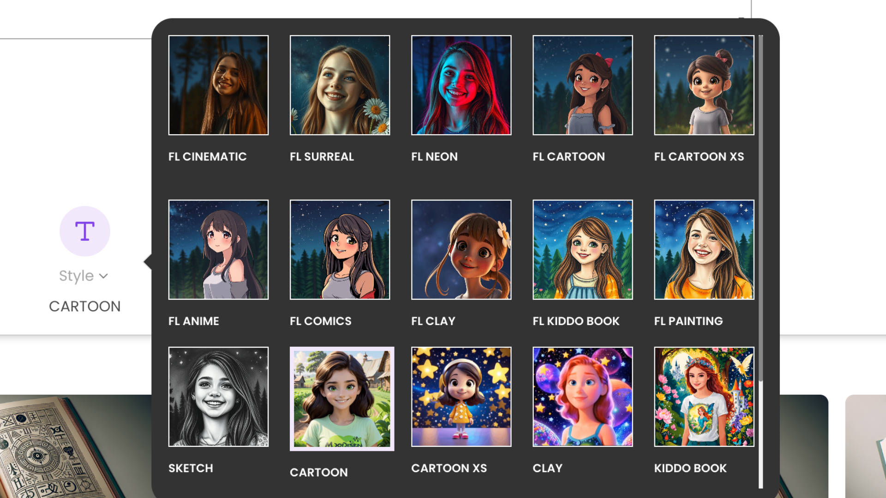Select FL KIDDO BOOK style thumbnail

[582, 249]
